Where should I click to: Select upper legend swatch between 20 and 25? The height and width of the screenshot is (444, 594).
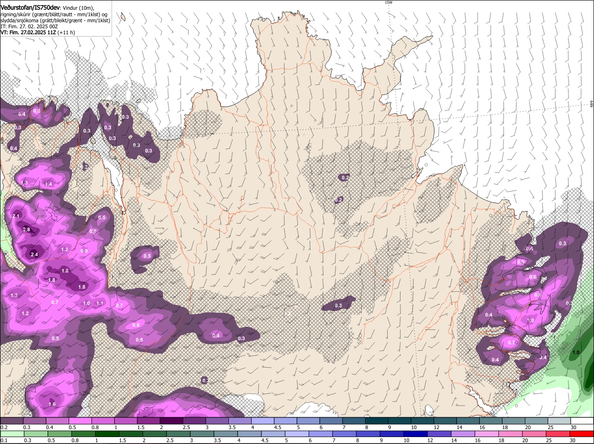tap(537, 420)
